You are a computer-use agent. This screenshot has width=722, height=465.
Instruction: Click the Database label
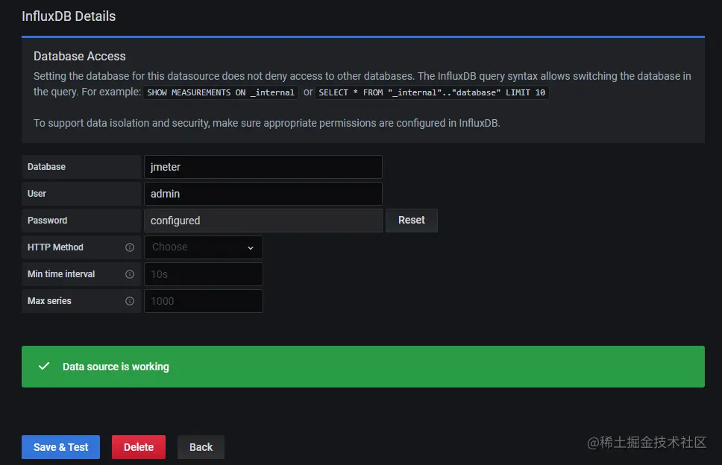(46, 167)
